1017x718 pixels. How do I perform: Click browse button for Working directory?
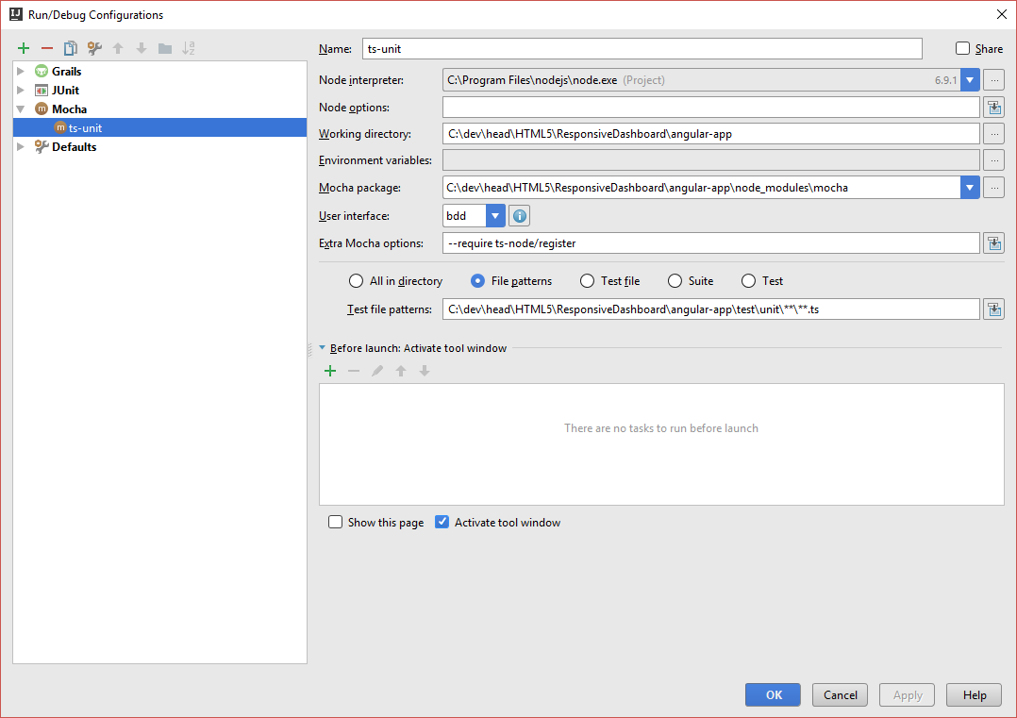click(x=993, y=134)
